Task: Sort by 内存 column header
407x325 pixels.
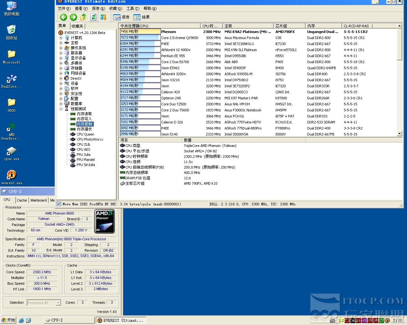Action: 323,26
